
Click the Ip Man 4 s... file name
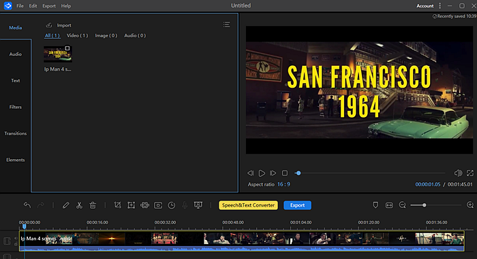click(x=57, y=69)
